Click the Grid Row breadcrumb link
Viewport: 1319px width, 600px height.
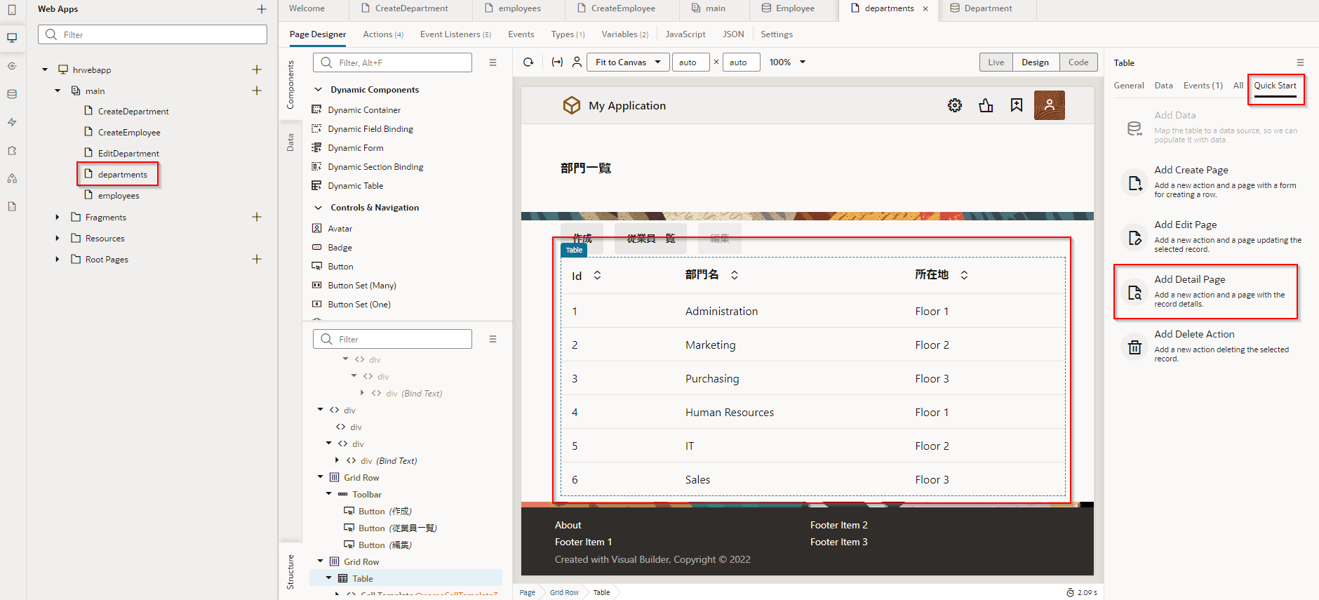click(x=564, y=592)
